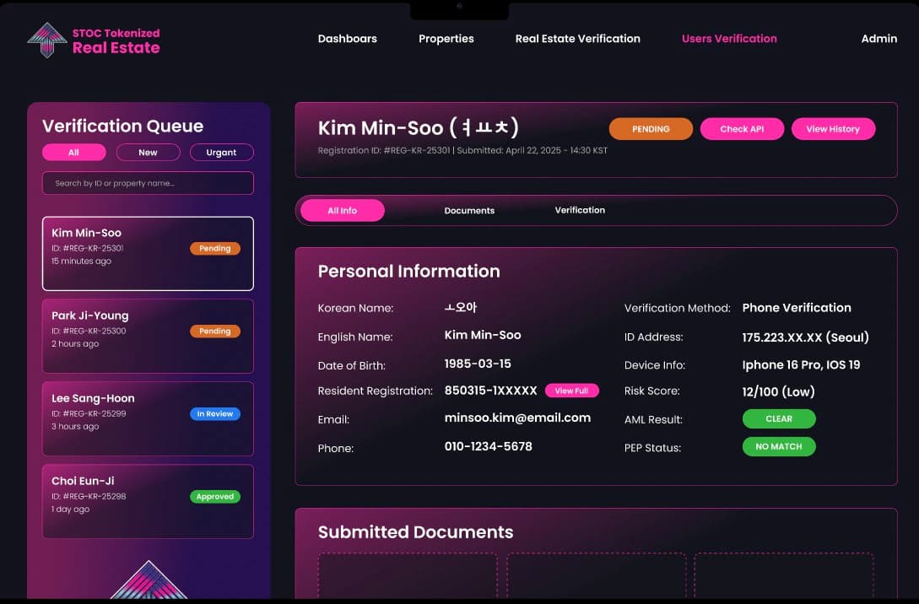Select Users Verification in navigation
This screenshot has width=919, height=604.
729,39
